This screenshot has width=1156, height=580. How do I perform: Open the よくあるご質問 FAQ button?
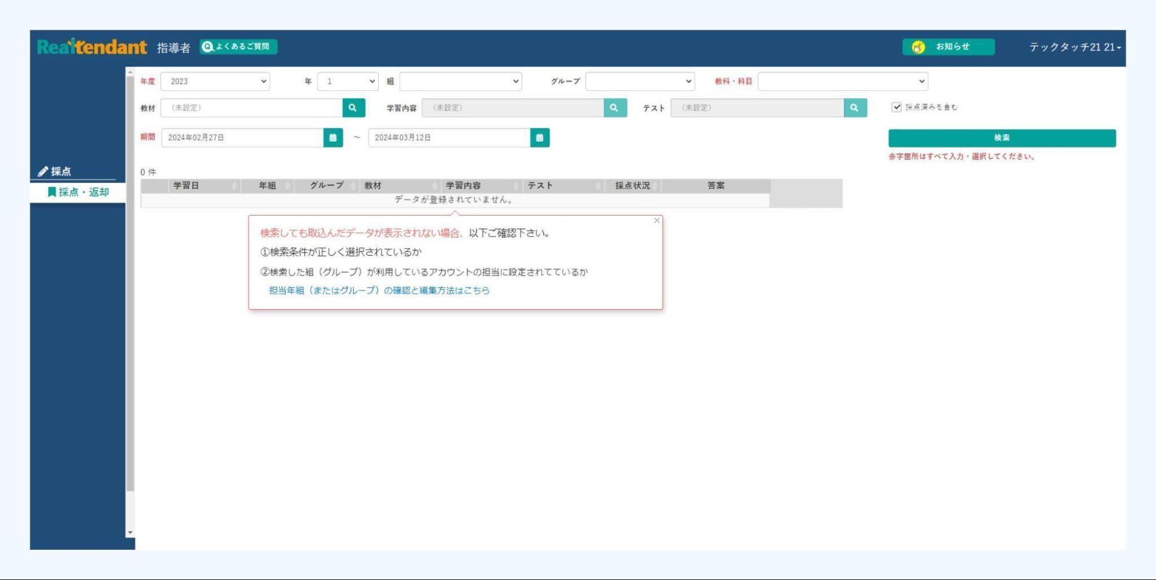pos(238,47)
